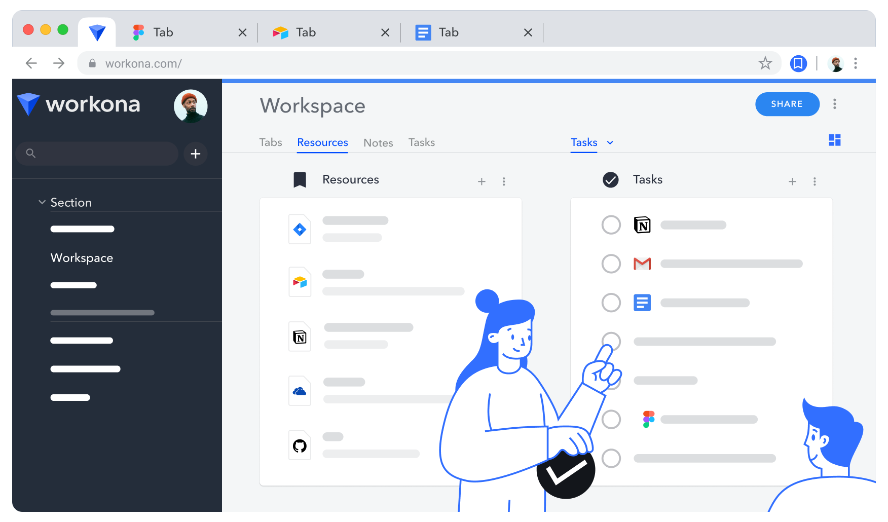Click the Figma icon in tasks
The height and width of the screenshot is (522, 888).
(x=648, y=419)
